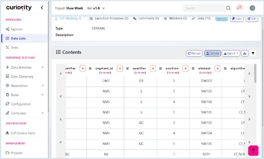Screen dimensions: 264x159
Task: Open user profile avatar
Action: (x=252, y=8)
